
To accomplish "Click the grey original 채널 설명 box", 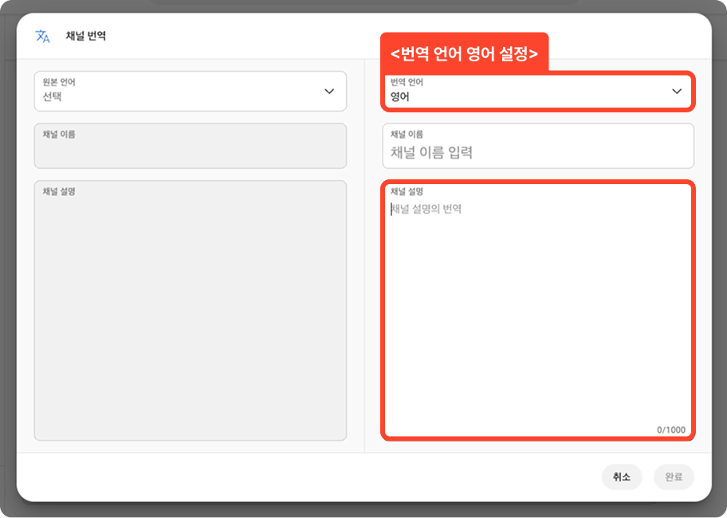I will (190, 319).
